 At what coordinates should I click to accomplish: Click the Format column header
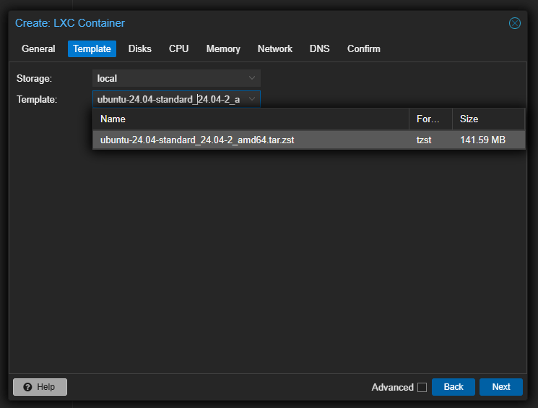pos(430,119)
